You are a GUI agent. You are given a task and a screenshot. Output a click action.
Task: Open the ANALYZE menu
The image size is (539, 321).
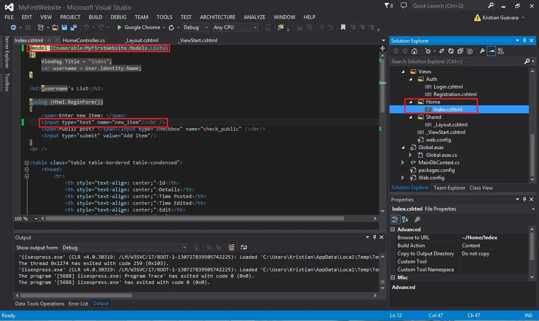click(254, 17)
